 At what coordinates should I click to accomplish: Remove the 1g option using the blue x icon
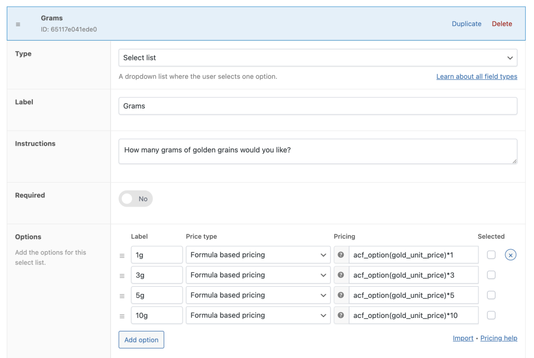click(x=510, y=254)
